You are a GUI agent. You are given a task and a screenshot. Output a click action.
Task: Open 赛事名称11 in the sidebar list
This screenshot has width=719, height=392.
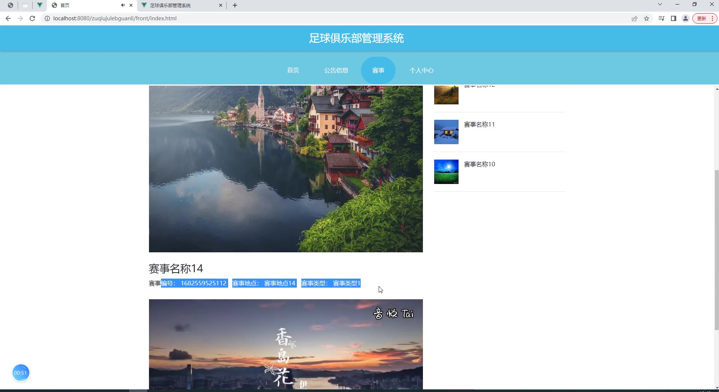coord(480,124)
